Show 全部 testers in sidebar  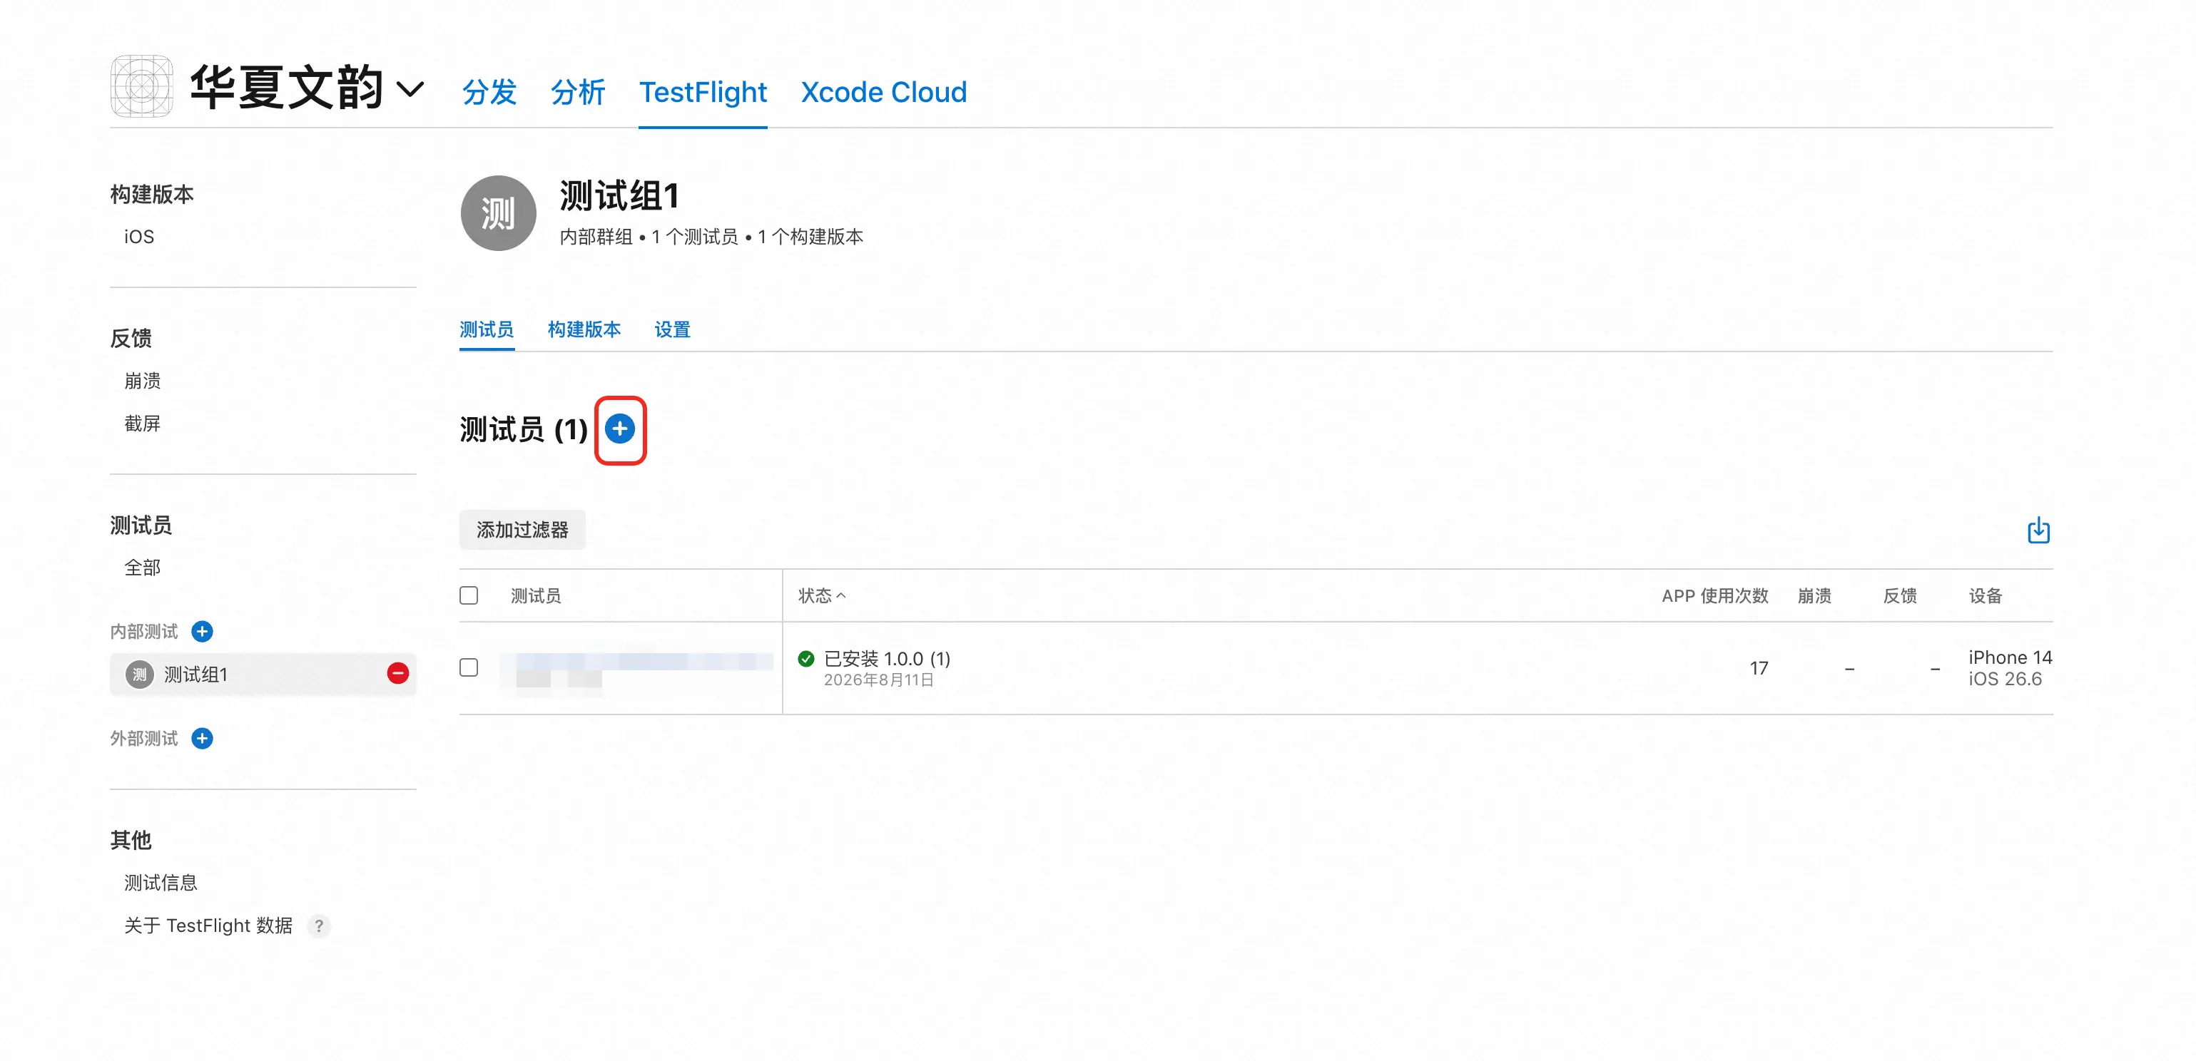(143, 568)
